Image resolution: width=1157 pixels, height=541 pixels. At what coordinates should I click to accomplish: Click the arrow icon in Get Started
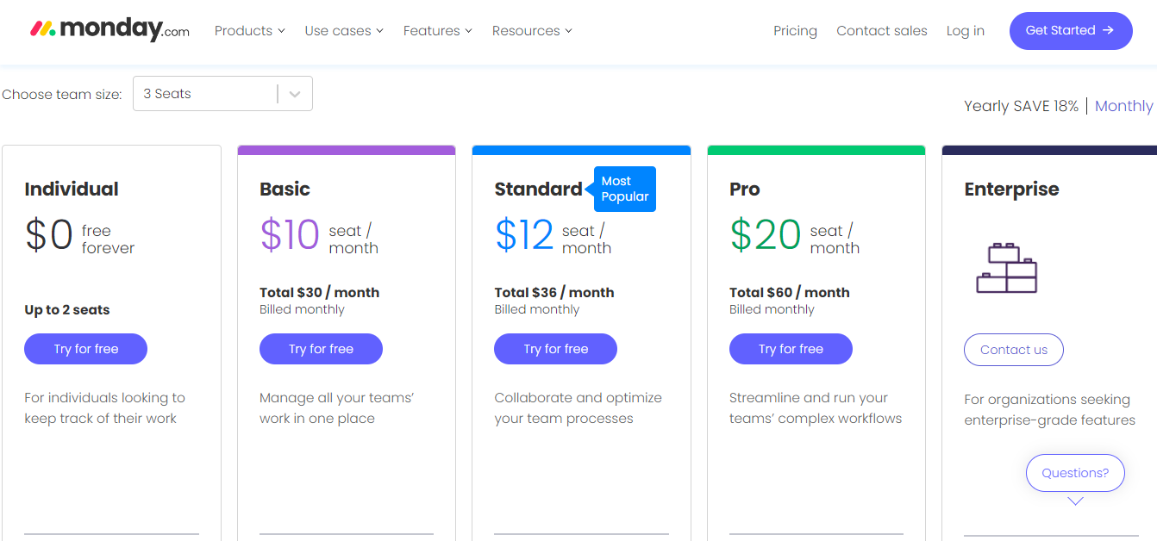[1109, 30]
